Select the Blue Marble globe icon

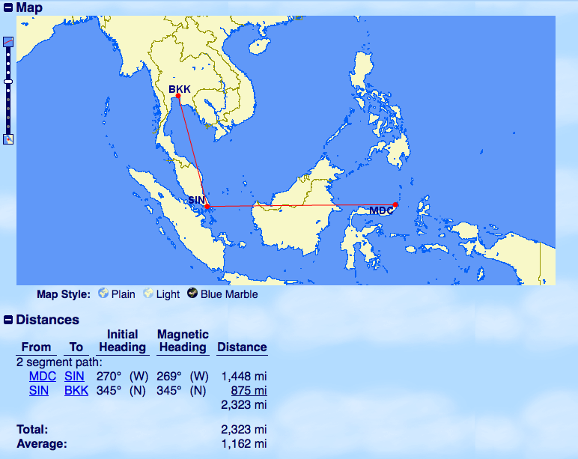192,293
